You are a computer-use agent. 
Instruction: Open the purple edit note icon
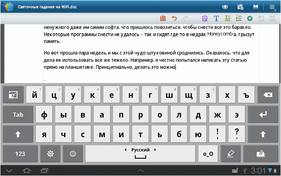click(x=205, y=18)
